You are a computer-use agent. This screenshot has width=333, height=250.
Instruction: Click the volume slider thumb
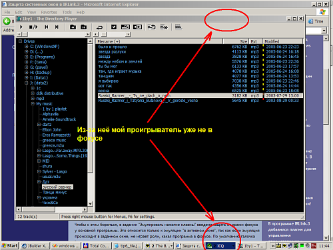coord(104,34)
